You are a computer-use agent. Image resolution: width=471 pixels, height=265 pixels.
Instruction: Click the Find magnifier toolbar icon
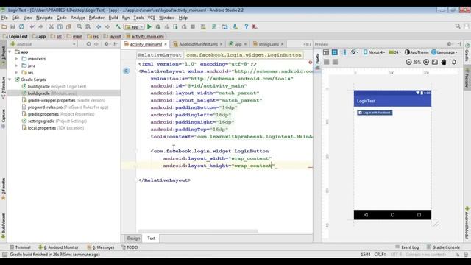pos(79,26)
